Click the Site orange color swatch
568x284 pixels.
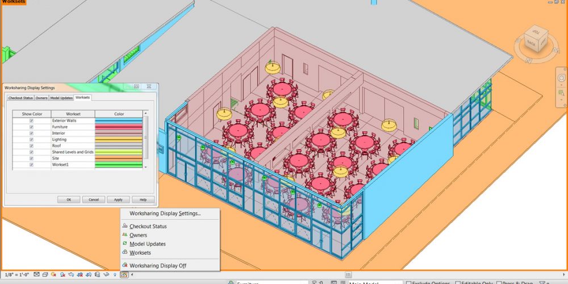(119, 158)
